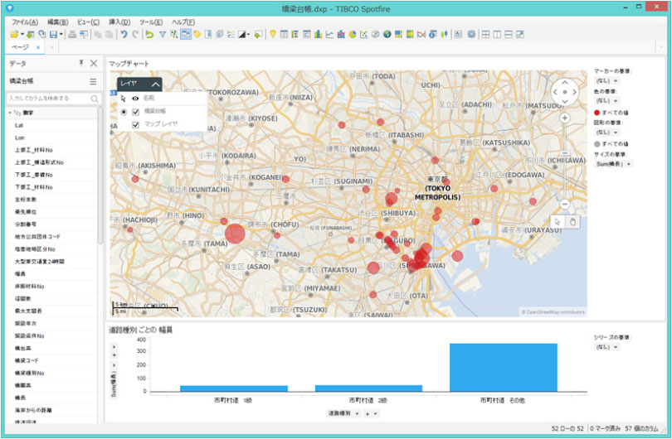Open the filter funnel icon in toolbar

(x=163, y=34)
